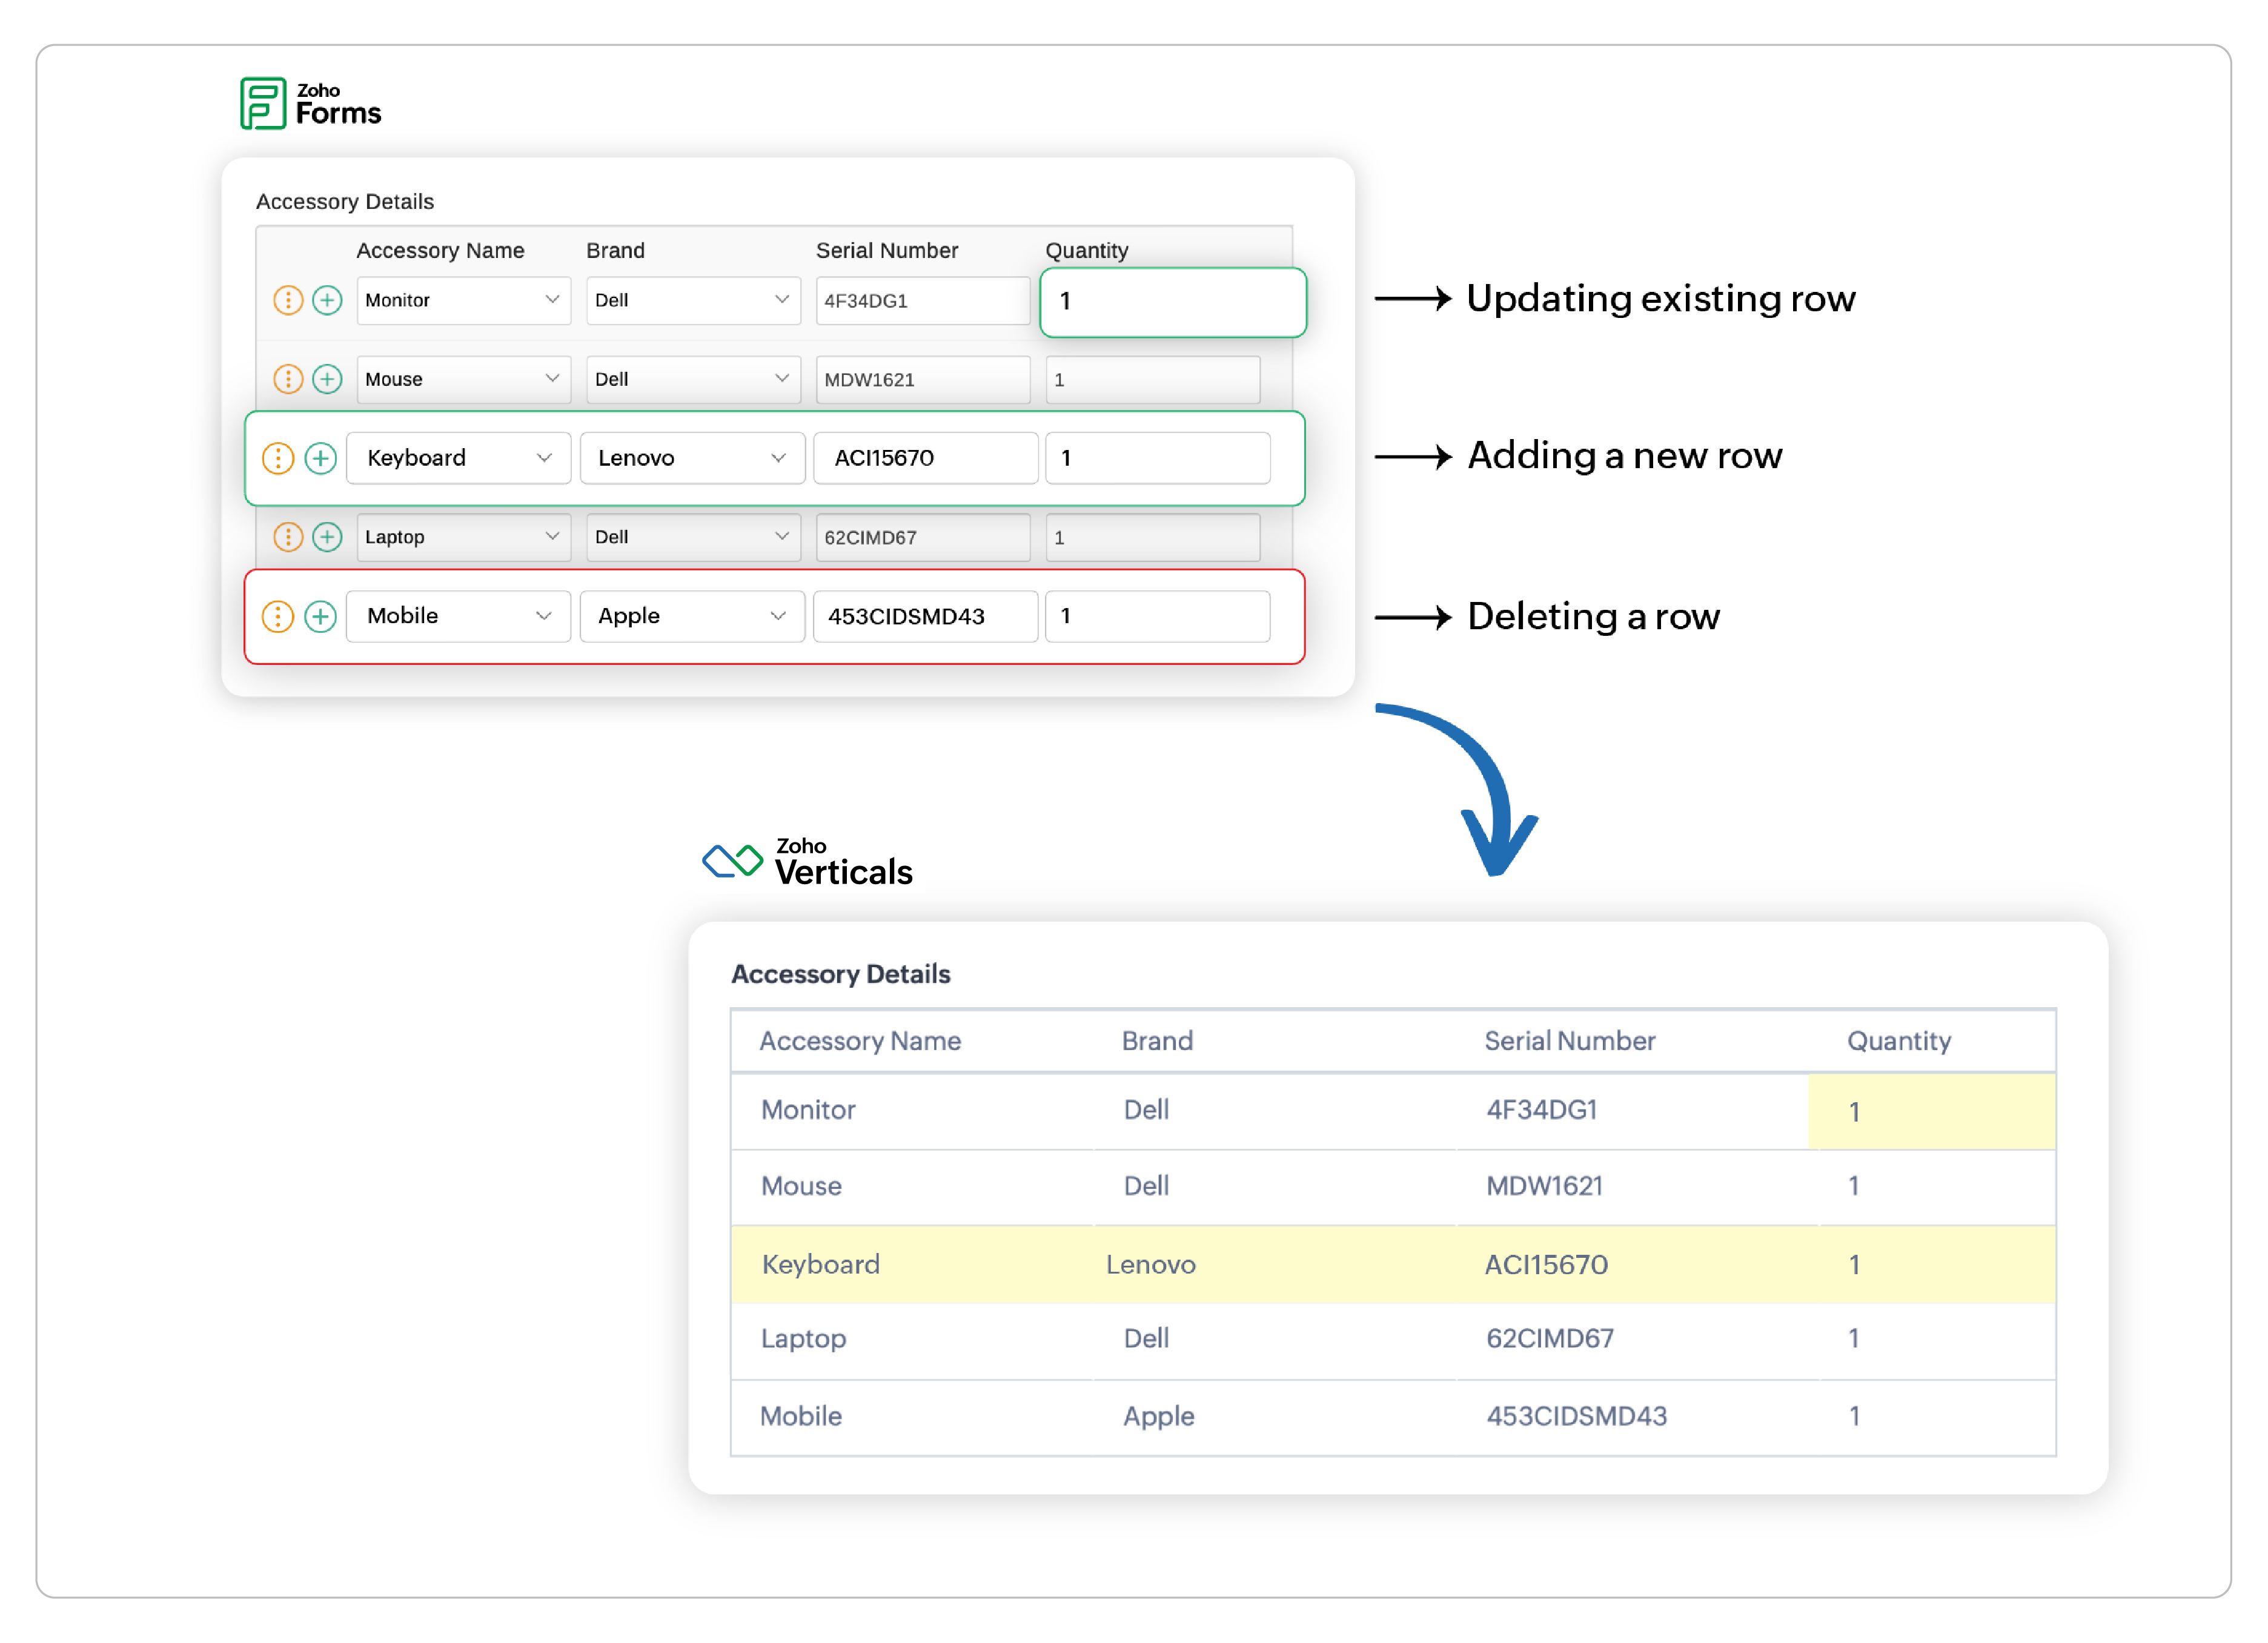Image resolution: width=2268 pixels, height=1643 pixels.
Task: Expand the Lenovo brand dropdown
Action: pos(692,459)
